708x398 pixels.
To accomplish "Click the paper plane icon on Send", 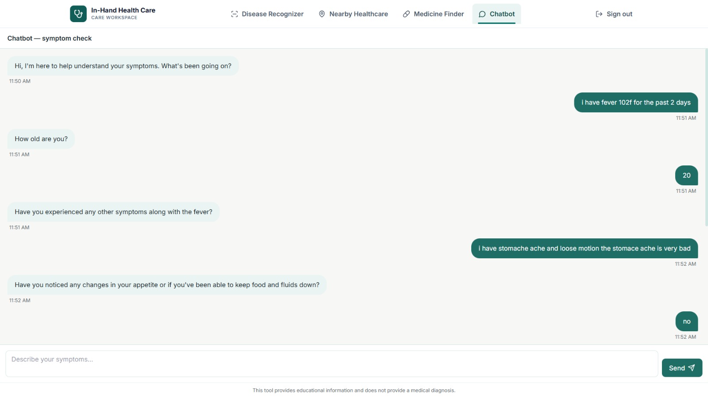I will (692, 368).
